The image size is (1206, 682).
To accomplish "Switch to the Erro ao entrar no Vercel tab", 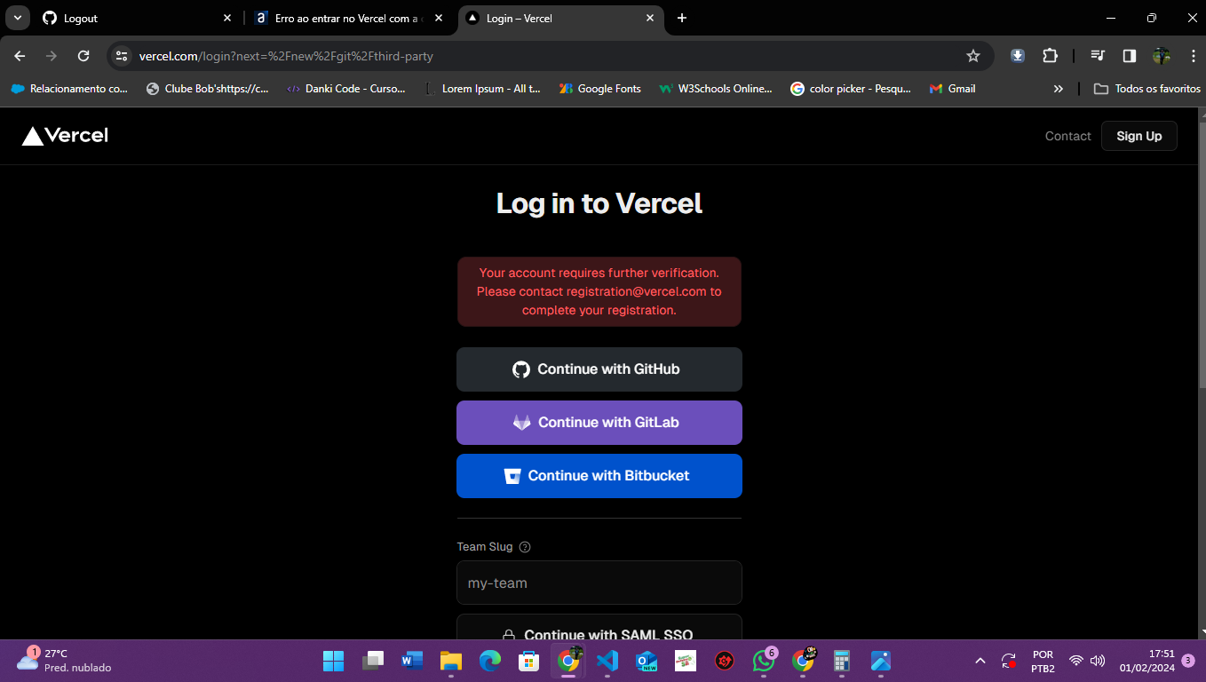I will [348, 18].
